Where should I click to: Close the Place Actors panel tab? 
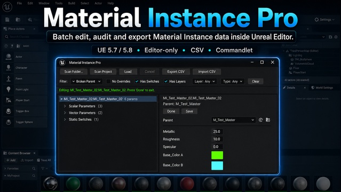(x=34, y=29)
